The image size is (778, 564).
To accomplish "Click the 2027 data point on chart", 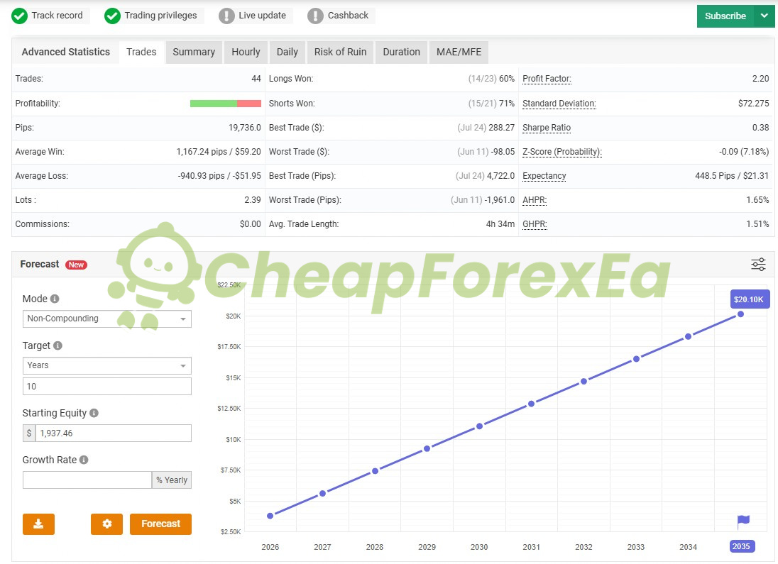I will pos(322,494).
